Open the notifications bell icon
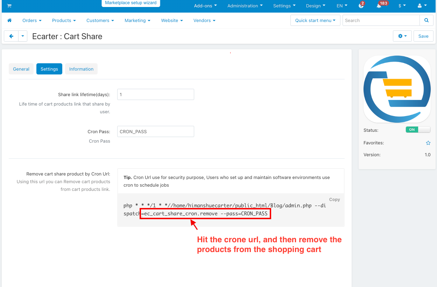 coord(379,6)
